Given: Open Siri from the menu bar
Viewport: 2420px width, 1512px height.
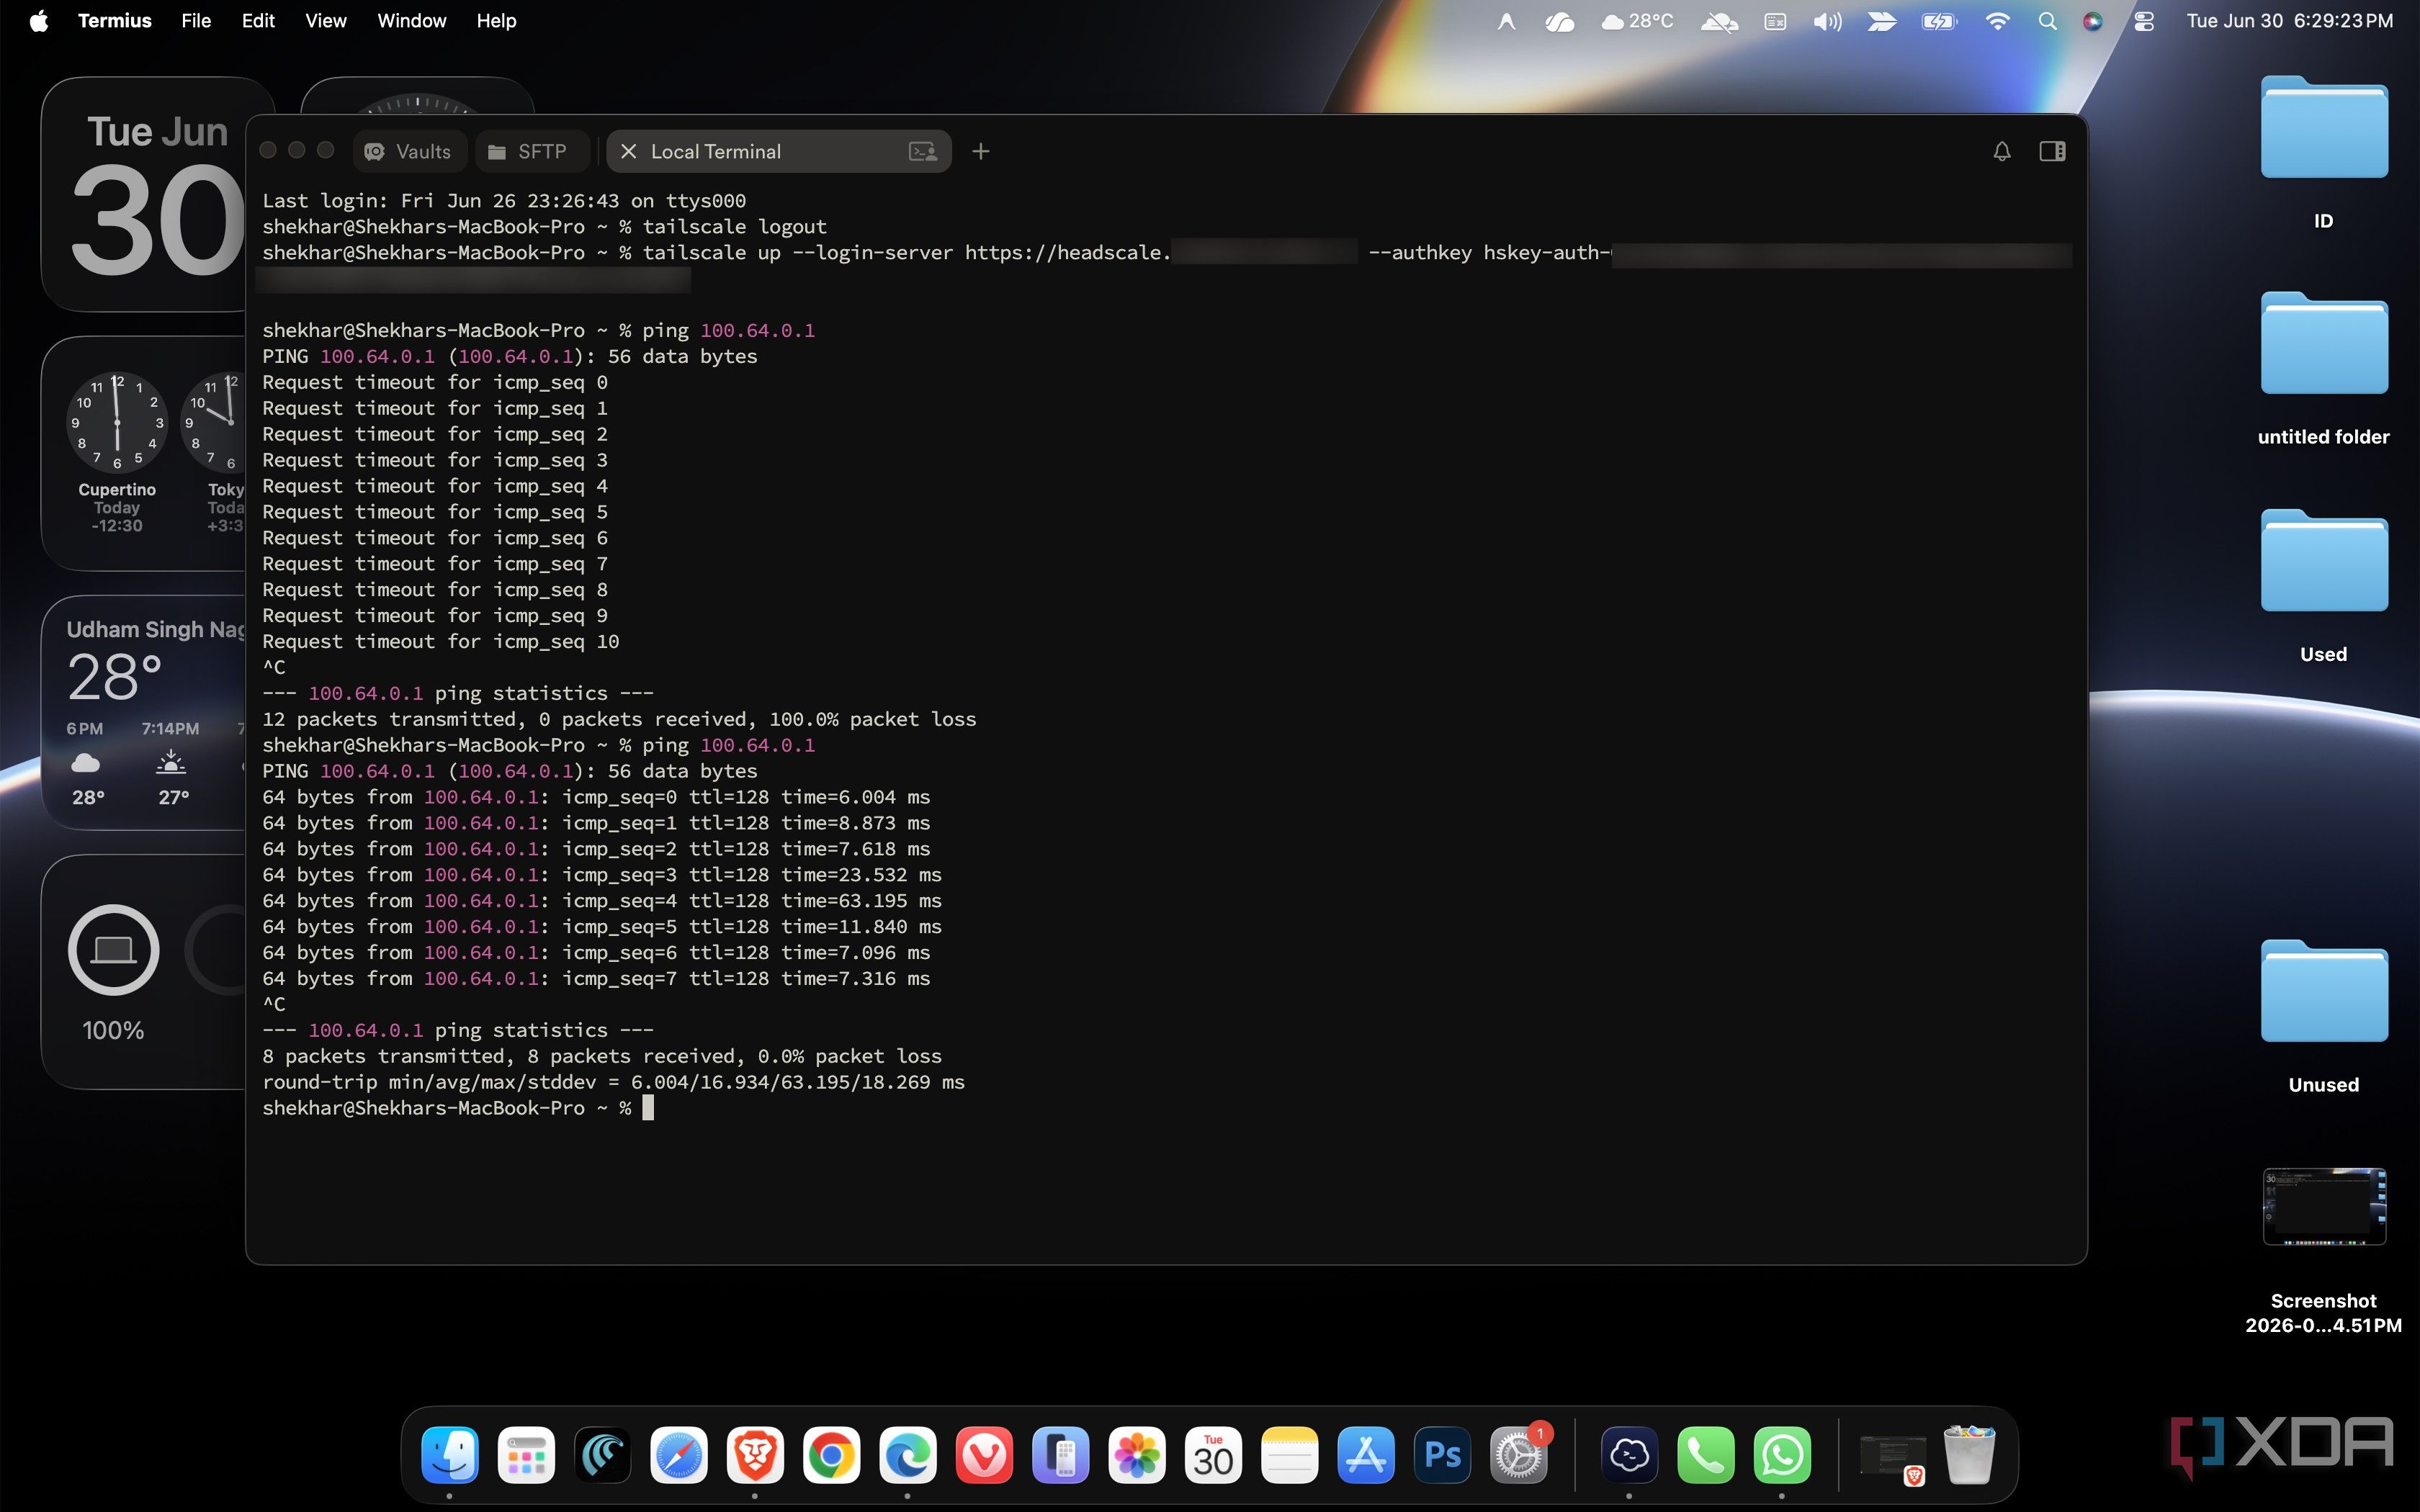Looking at the screenshot, I should coord(2092,20).
